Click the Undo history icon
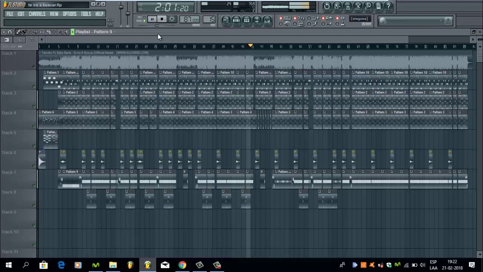 pos(327,6)
